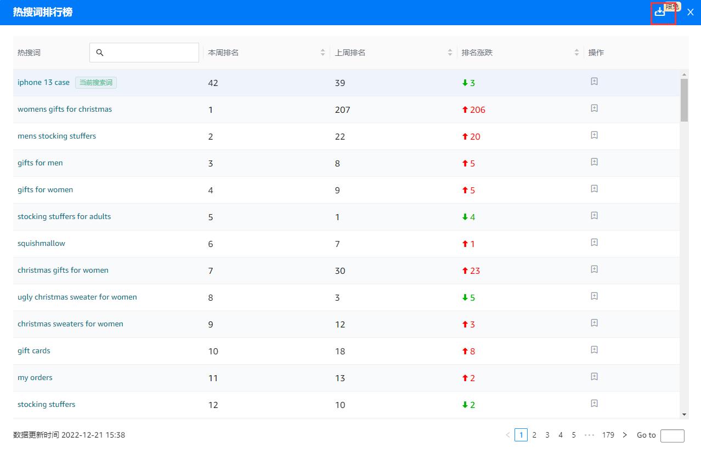Open the gifts for women keyword
This screenshot has height=454, width=701.
click(45, 190)
